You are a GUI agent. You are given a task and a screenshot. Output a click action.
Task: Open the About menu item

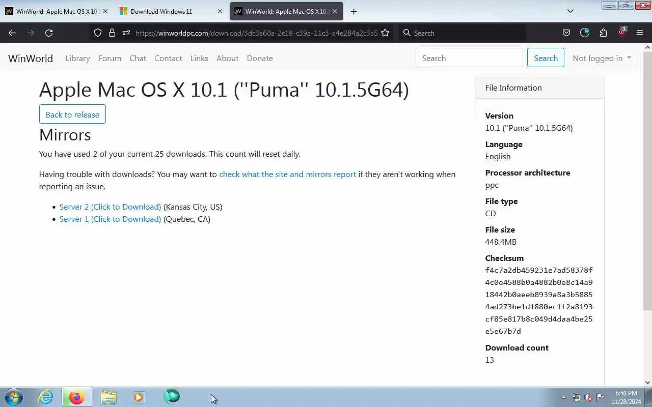pos(227,58)
